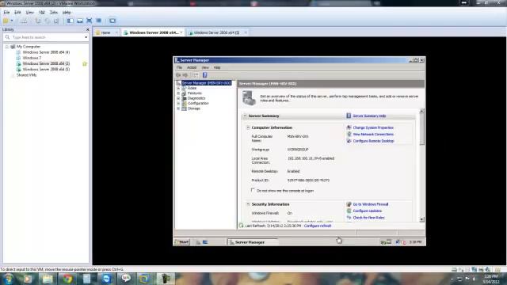Open file explorer from the host taskbar
507x285 pixels.
coord(48,279)
